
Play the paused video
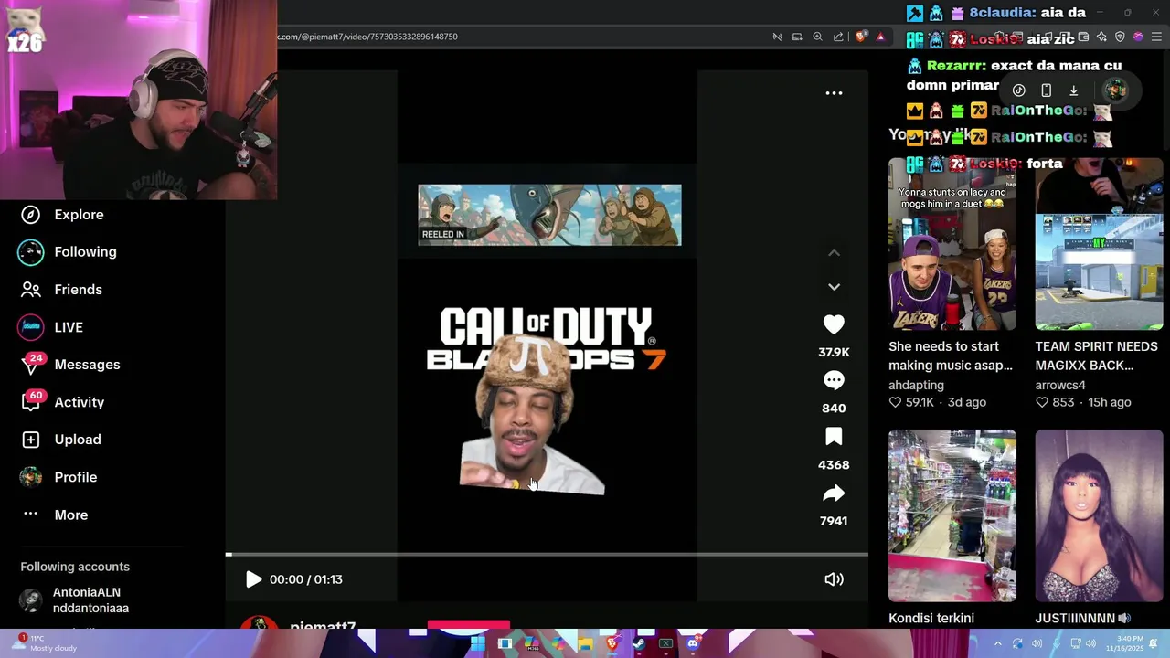point(253,579)
